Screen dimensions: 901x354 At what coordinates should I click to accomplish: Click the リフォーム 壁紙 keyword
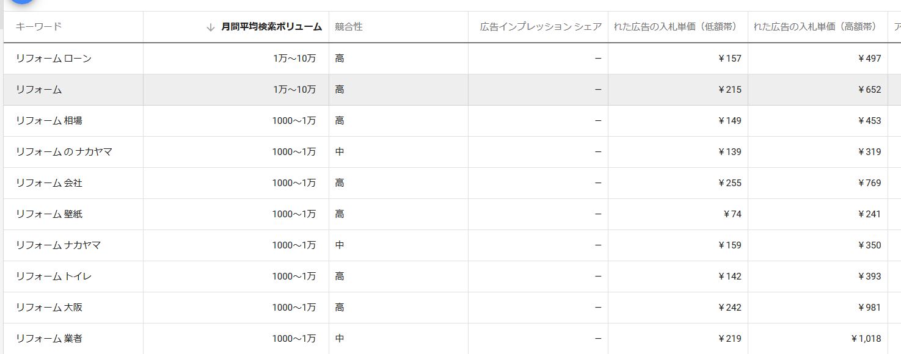tap(49, 214)
